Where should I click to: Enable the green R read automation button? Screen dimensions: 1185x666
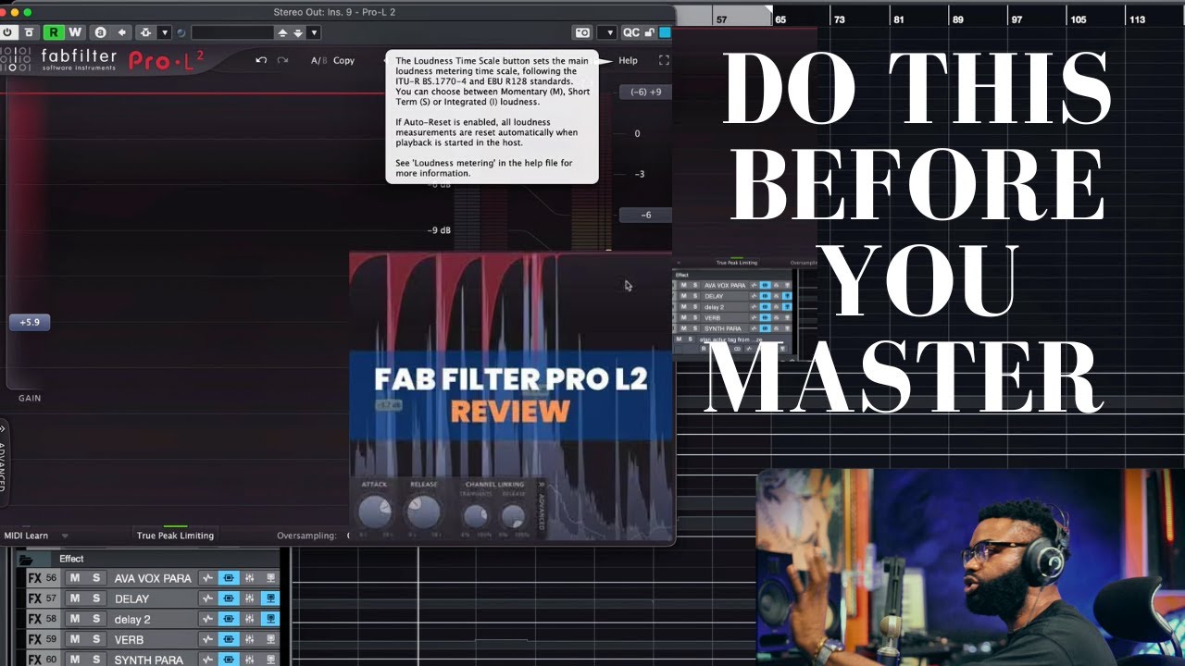(x=54, y=32)
